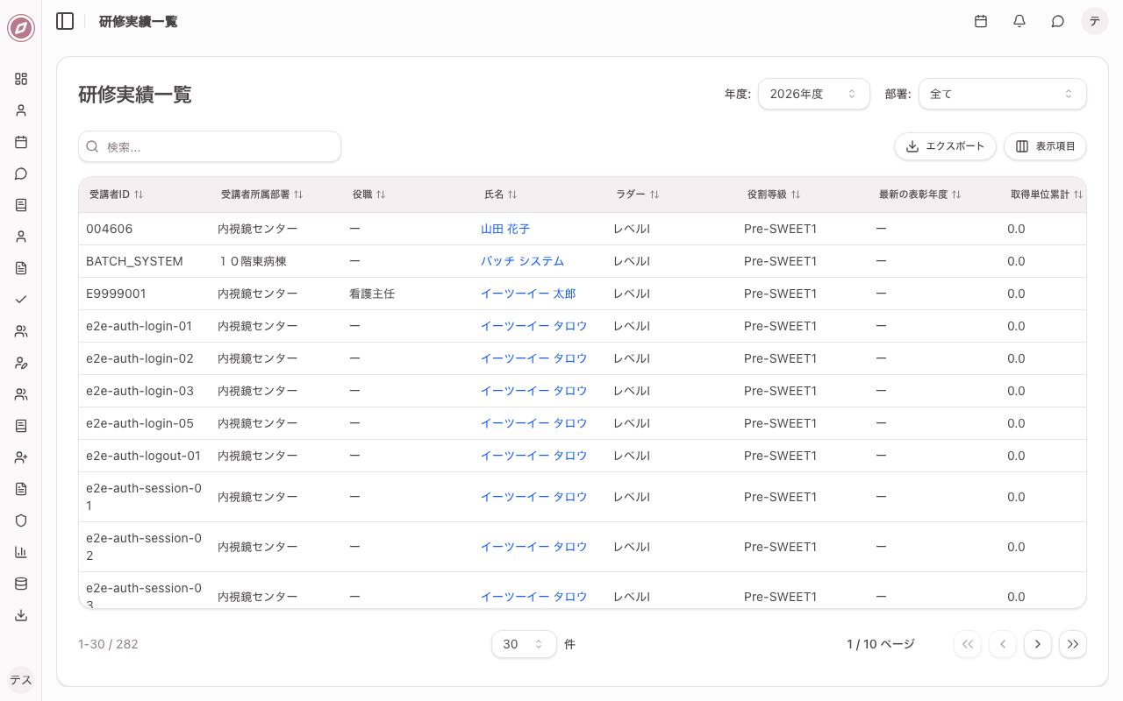Open the テス avatar at sidebar bottom
Image resolution: width=1123 pixels, height=701 pixels.
click(x=21, y=680)
